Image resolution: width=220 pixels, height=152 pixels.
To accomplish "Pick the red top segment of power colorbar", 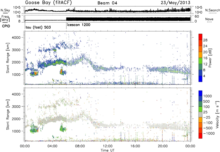I will (x=200, y=37).
